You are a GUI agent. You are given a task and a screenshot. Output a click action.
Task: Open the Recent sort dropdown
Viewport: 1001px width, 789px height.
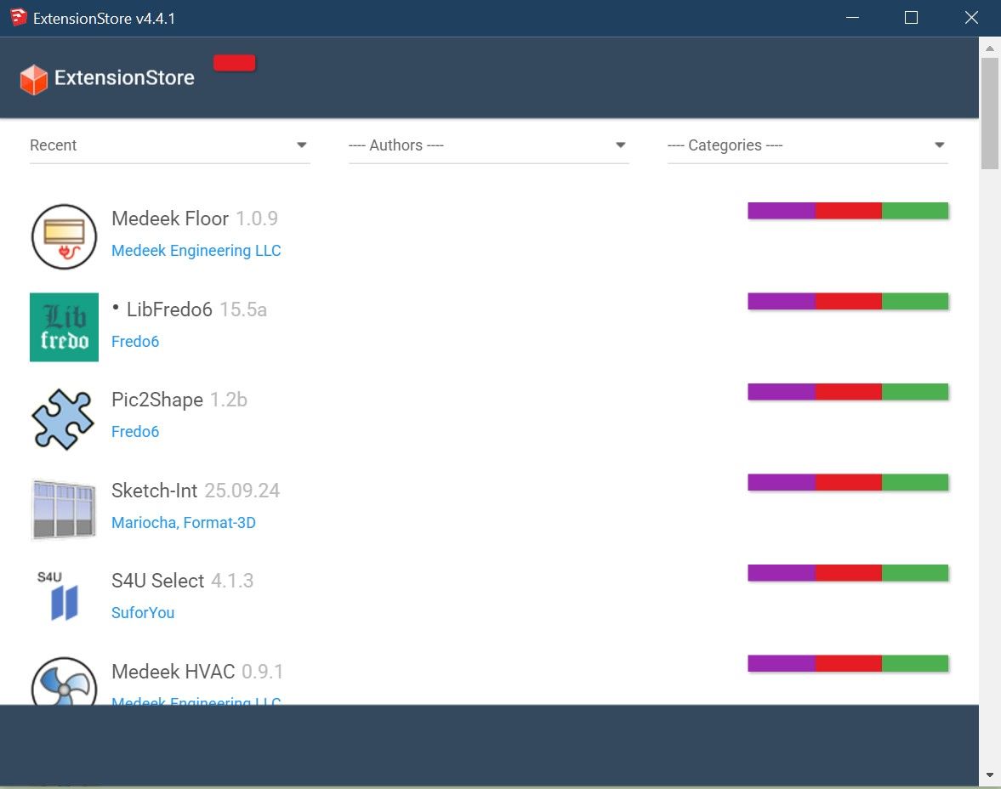169,145
